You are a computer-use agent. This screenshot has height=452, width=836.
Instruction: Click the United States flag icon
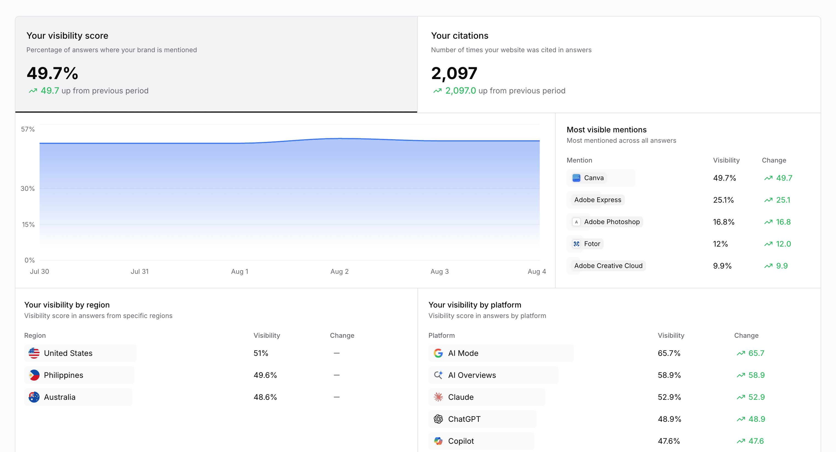click(x=34, y=353)
